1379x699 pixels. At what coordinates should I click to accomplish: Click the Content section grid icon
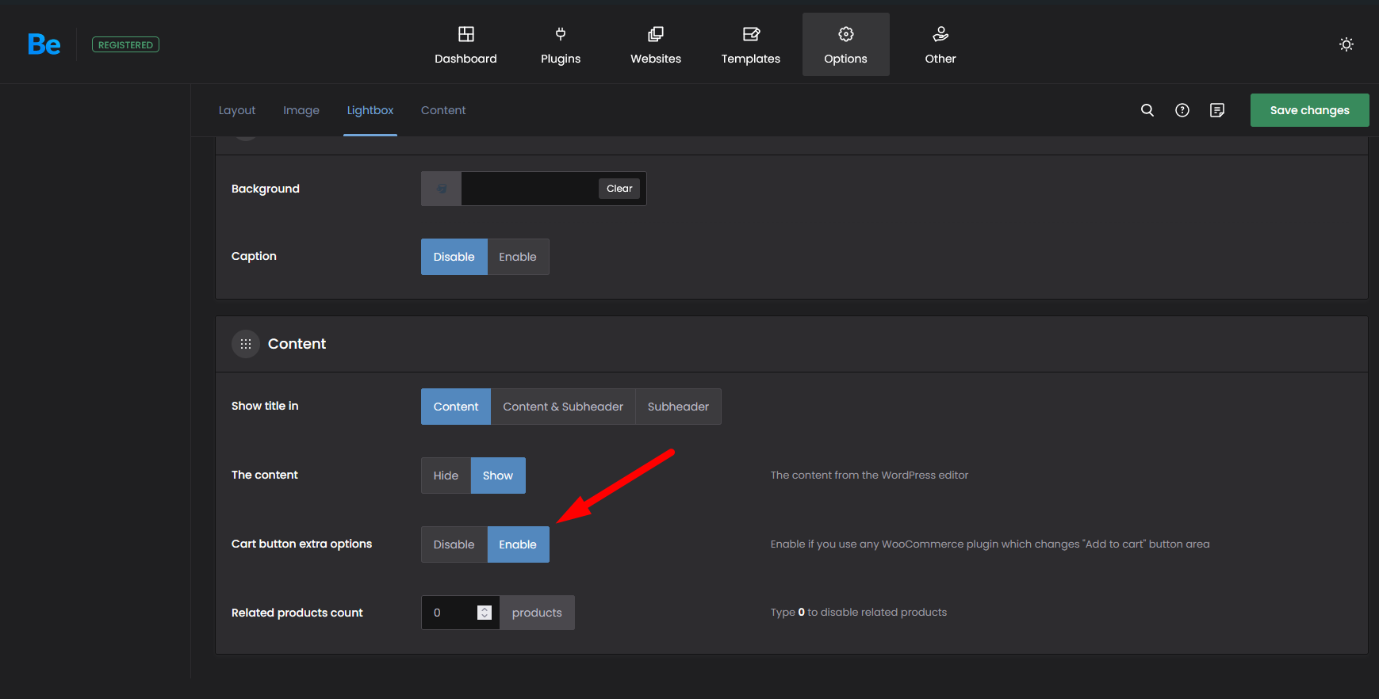pos(246,344)
